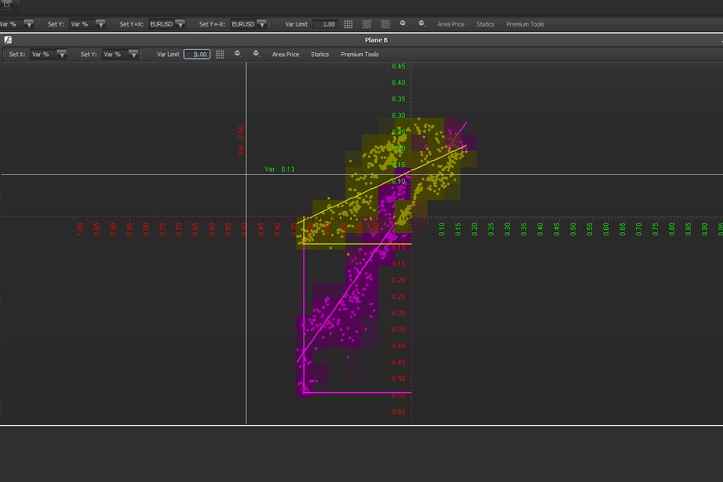Click the green 0.45 value on Y axis
Viewport: 723px width, 482px height.
click(x=398, y=67)
